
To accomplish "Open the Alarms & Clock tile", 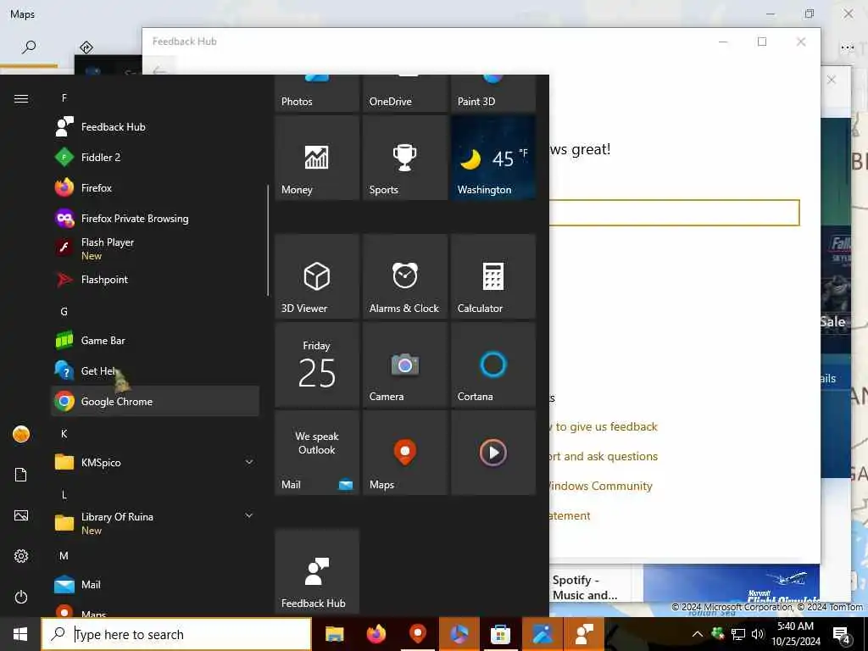I will 405,276.
